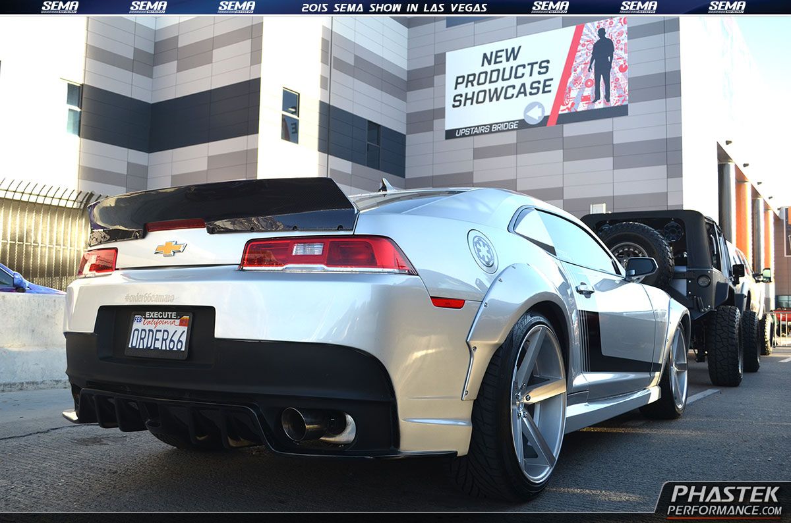Image resolution: width=791 pixels, height=523 pixels.
Task: Open the third SEMA logo from the left
Action: (x=235, y=8)
